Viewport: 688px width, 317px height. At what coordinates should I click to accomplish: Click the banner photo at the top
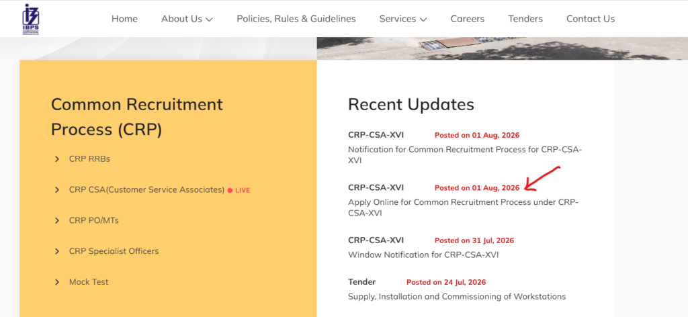(x=503, y=48)
